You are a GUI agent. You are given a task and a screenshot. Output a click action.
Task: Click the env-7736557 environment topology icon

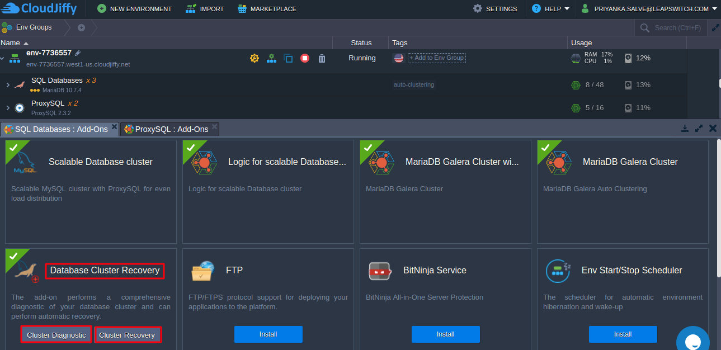pyautogui.click(x=15, y=58)
